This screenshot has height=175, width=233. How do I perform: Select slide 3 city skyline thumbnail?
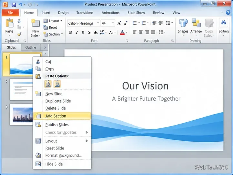click(x=21, y=115)
